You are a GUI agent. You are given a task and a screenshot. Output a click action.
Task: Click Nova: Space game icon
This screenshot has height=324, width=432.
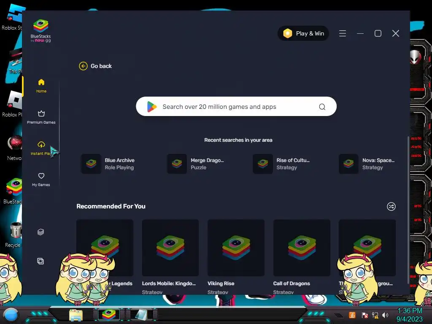pyautogui.click(x=348, y=164)
